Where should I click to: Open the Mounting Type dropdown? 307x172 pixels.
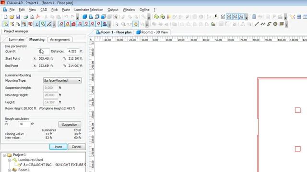tap(62, 80)
